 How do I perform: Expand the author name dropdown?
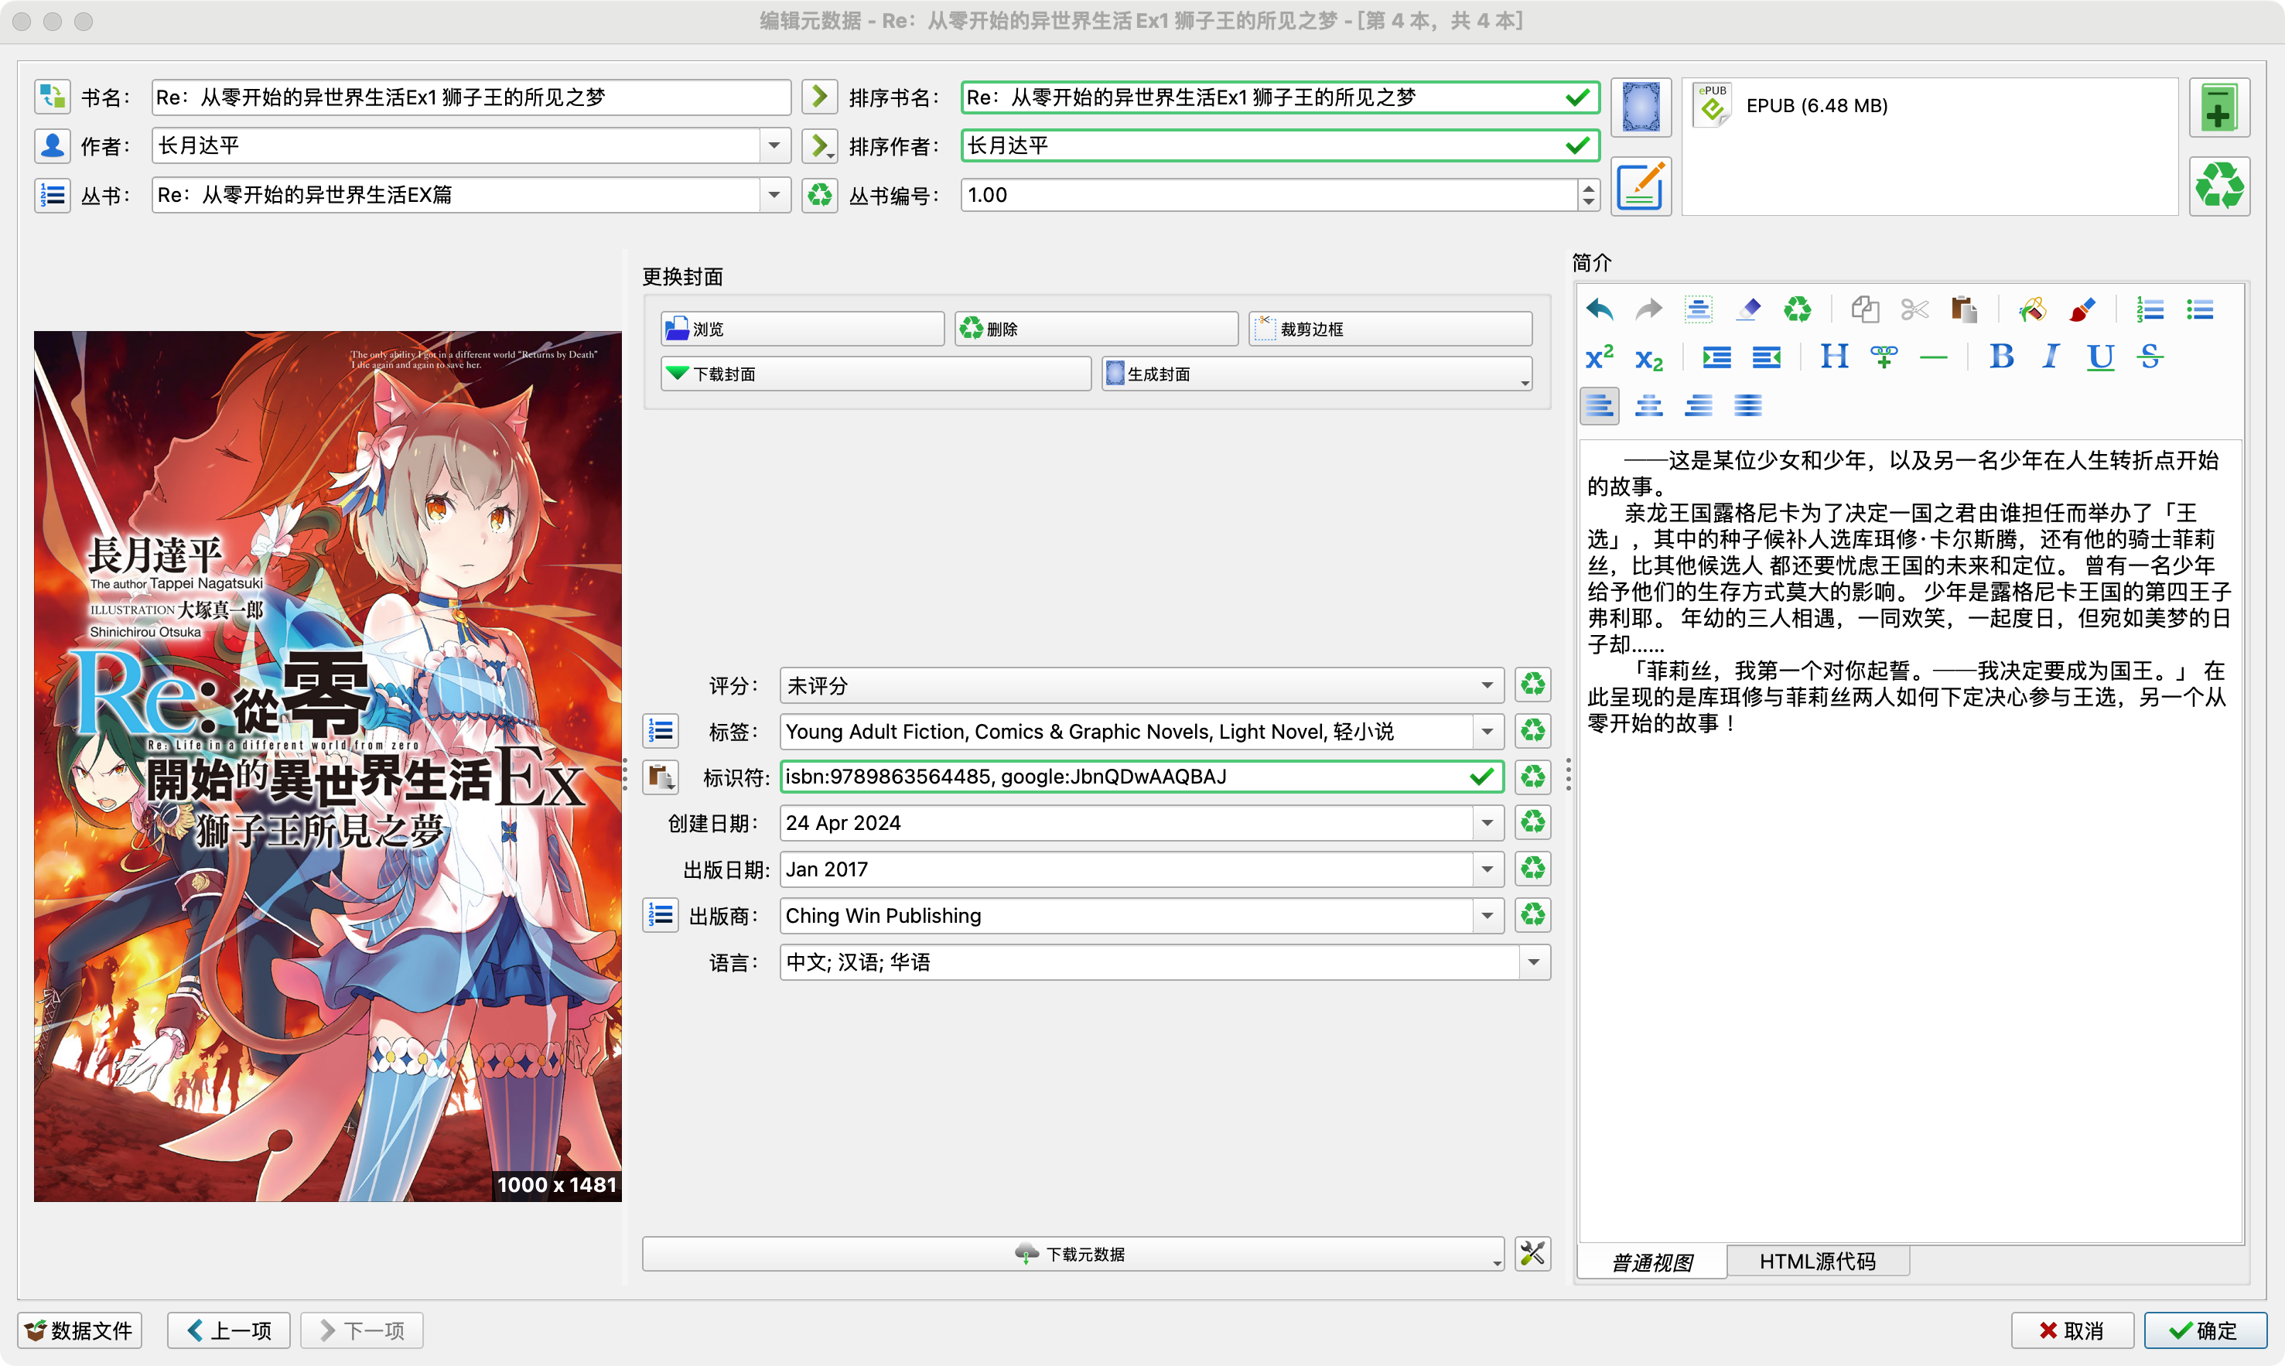[774, 145]
